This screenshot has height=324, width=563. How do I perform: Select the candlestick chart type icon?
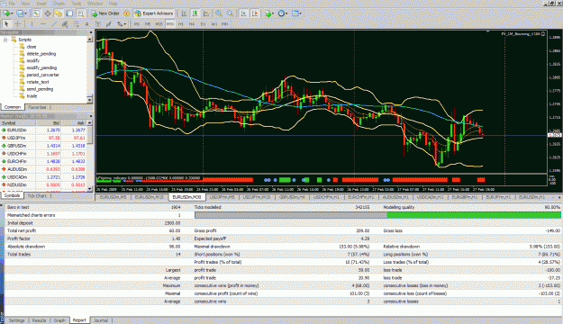click(195, 13)
